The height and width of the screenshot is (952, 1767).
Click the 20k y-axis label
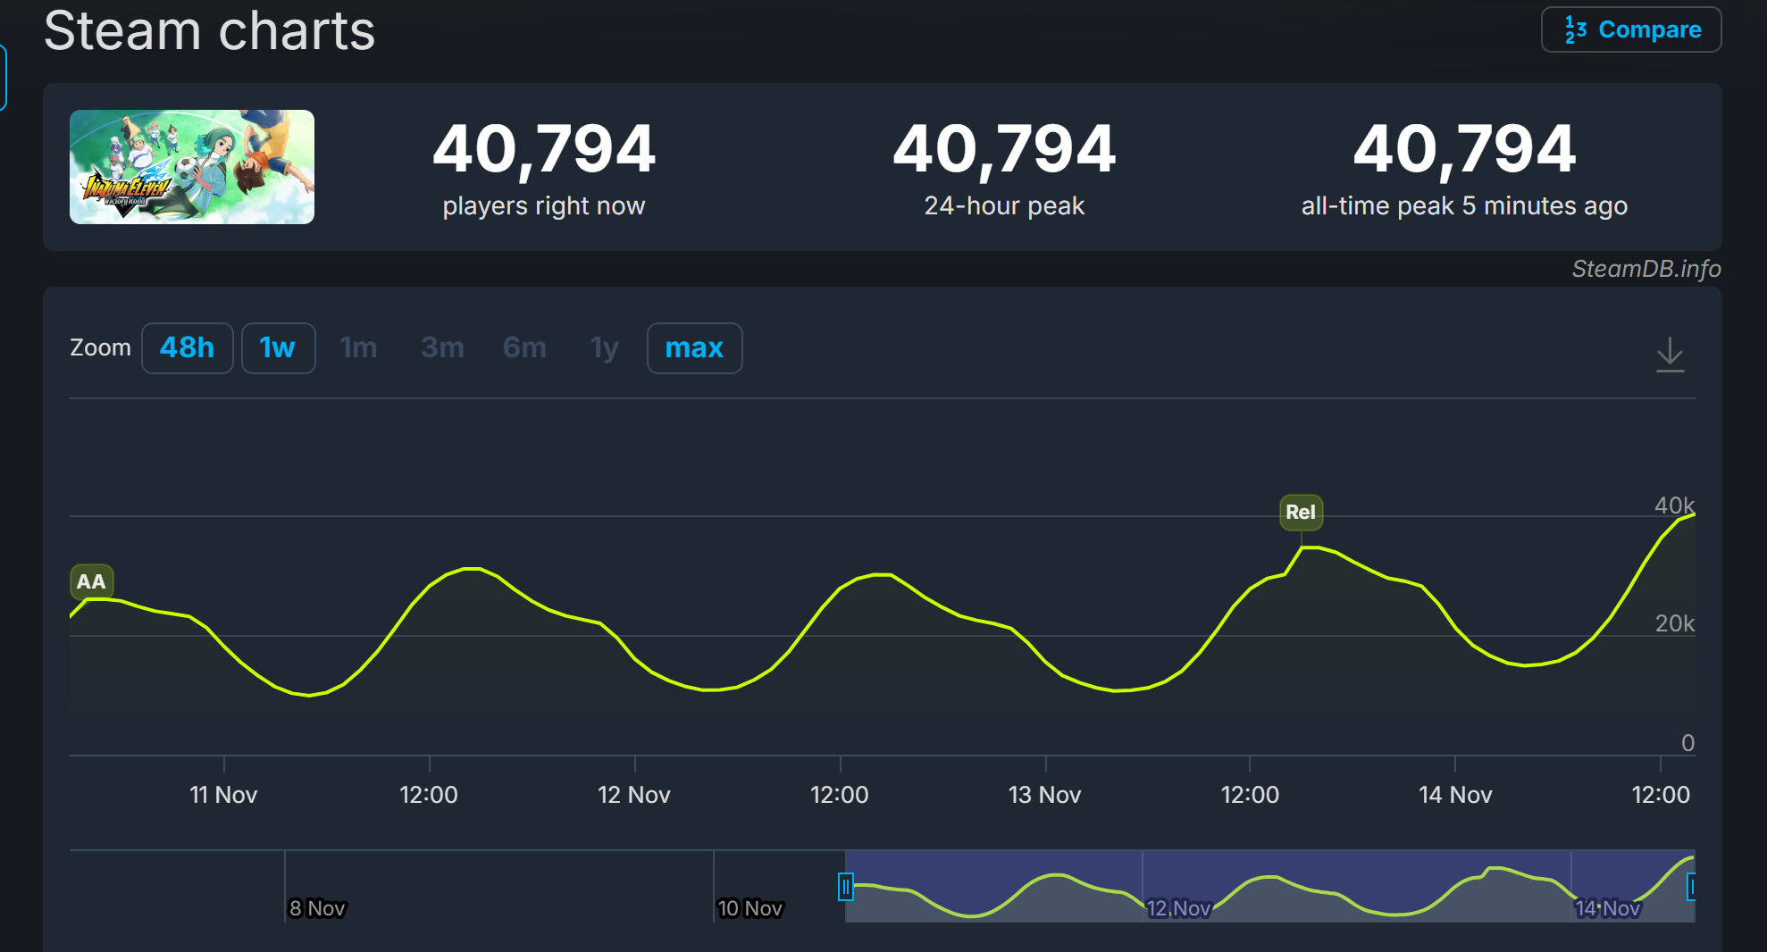(1674, 623)
